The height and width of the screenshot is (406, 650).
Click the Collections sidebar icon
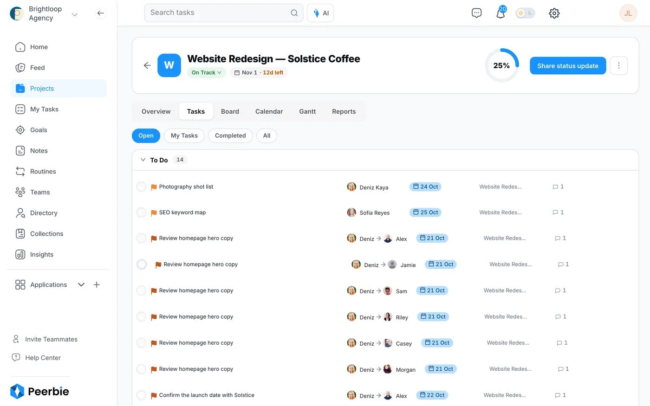pos(20,234)
